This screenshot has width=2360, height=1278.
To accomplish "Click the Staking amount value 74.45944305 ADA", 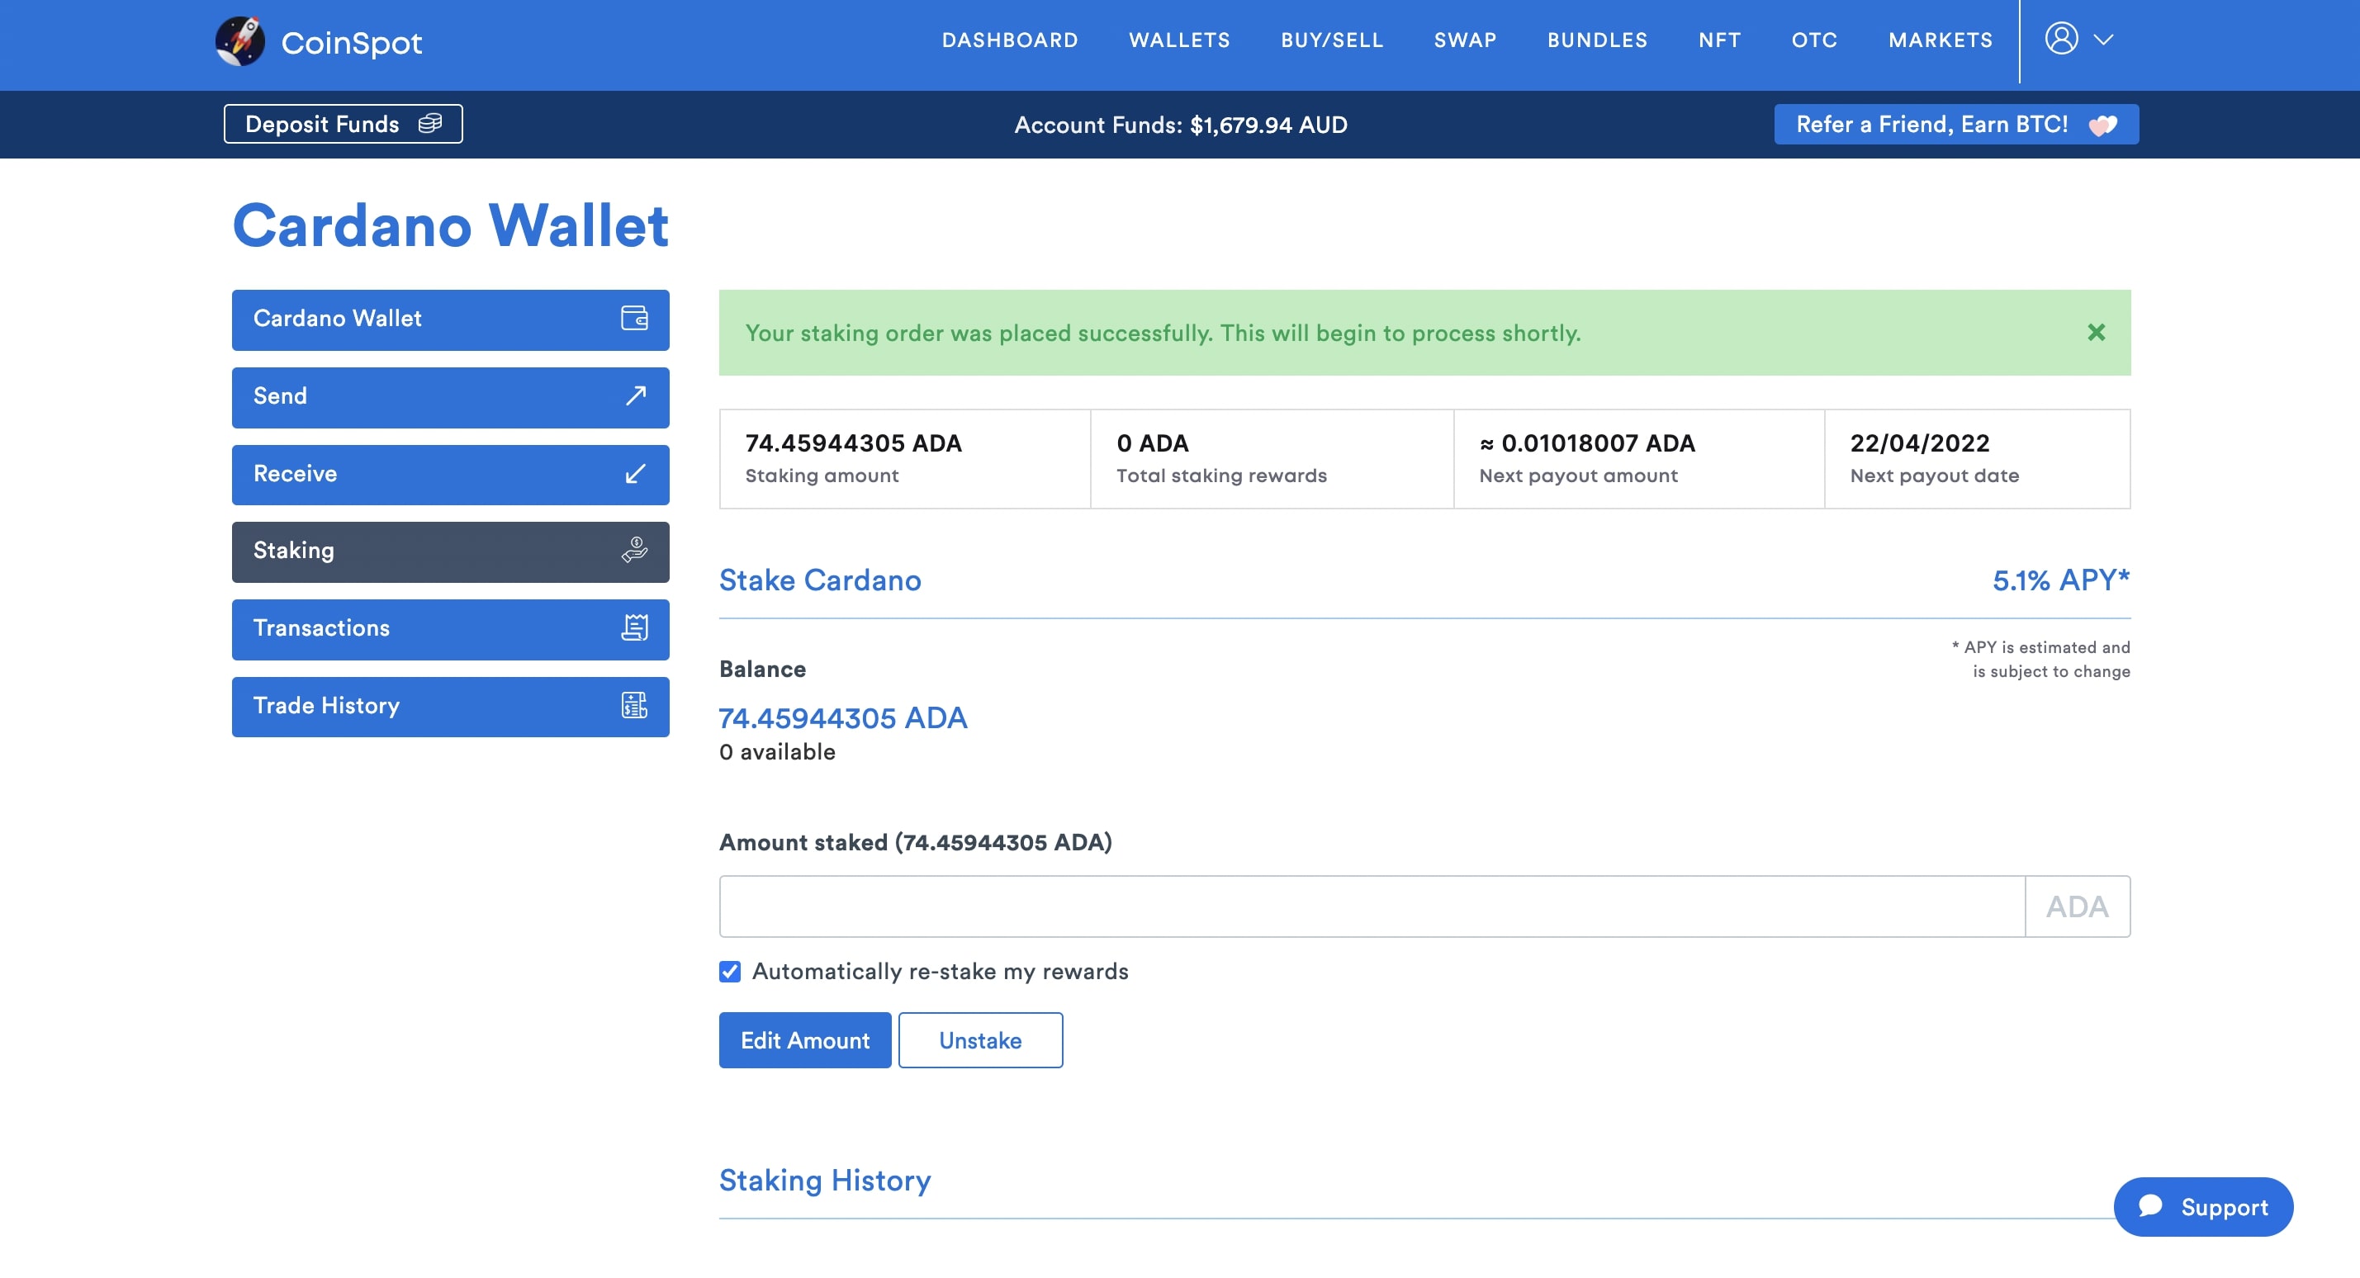I will (x=853, y=443).
